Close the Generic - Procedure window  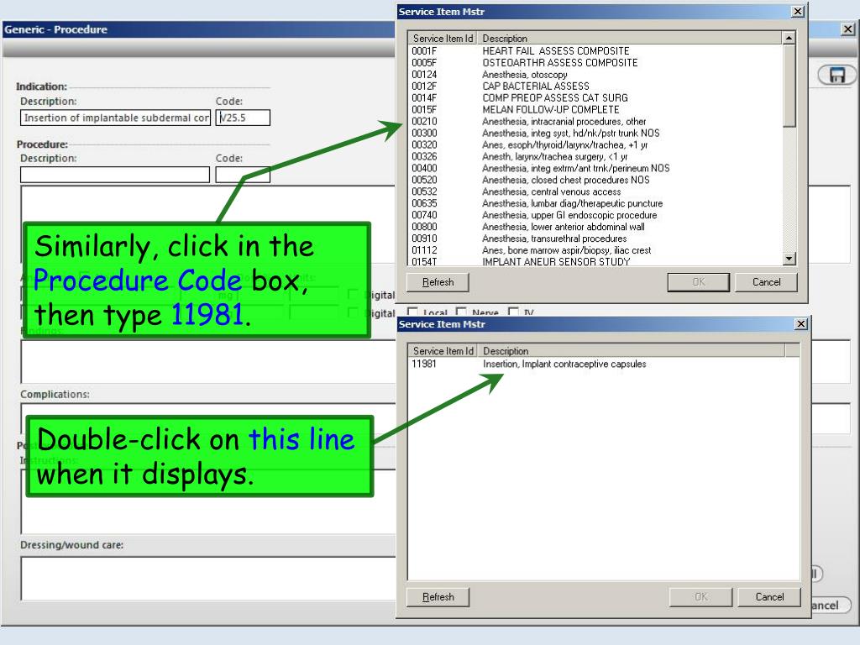pos(848,29)
